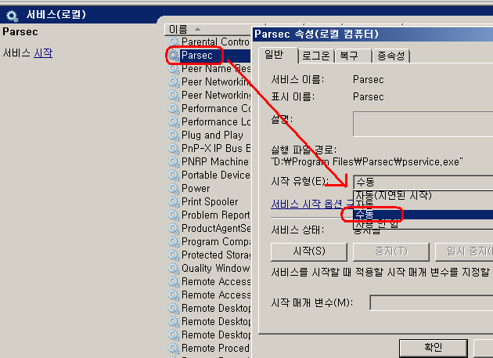Click the gear icon beside PnP-X IP Bus
Viewport: 493px width, 358px height.
point(173,148)
